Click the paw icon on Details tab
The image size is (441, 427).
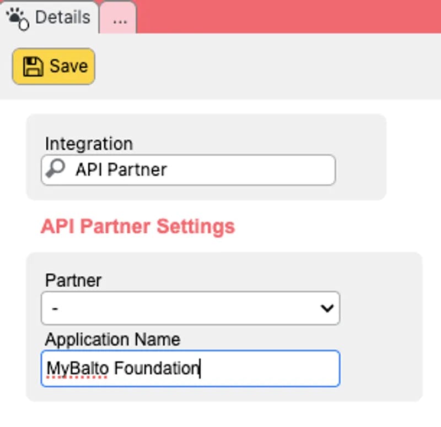[x=18, y=18]
